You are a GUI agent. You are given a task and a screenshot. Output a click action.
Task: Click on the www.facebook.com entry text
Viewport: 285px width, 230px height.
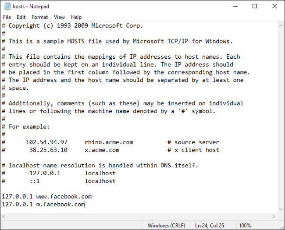(64, 196)
